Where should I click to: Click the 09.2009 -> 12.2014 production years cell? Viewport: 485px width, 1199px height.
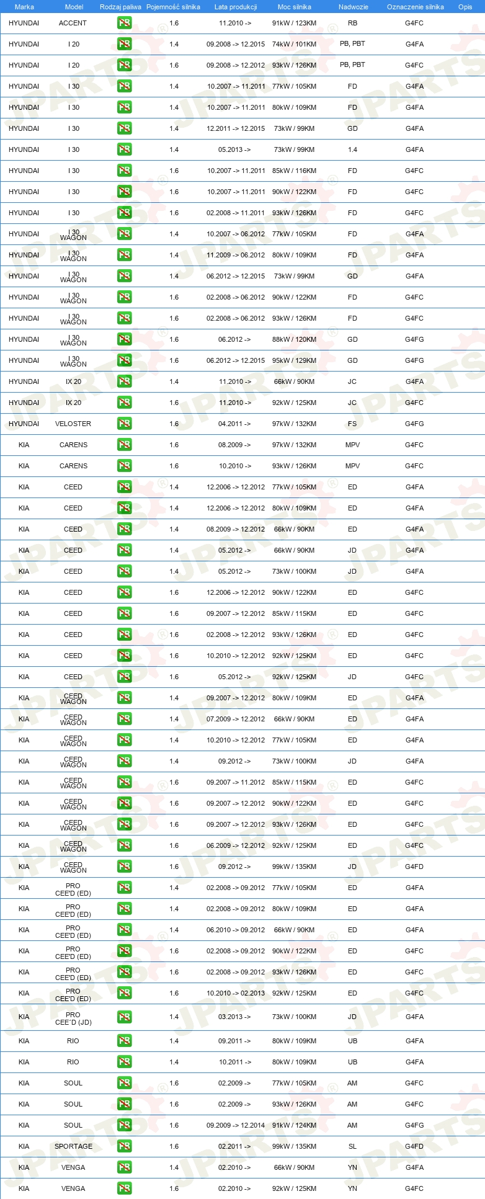click(x=236, y=1125)
